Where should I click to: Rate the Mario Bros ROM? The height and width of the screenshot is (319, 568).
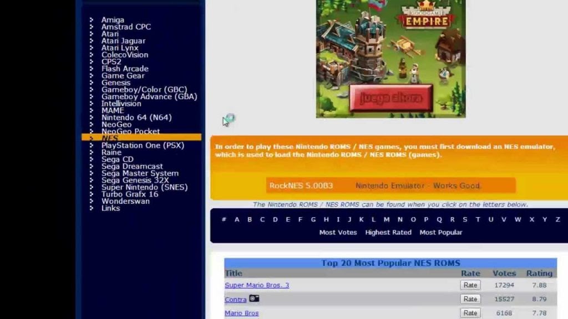470,313
